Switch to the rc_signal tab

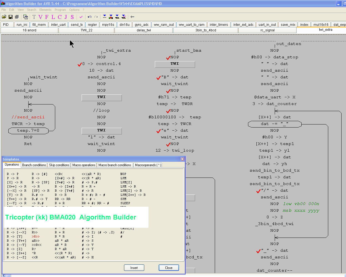267,30
